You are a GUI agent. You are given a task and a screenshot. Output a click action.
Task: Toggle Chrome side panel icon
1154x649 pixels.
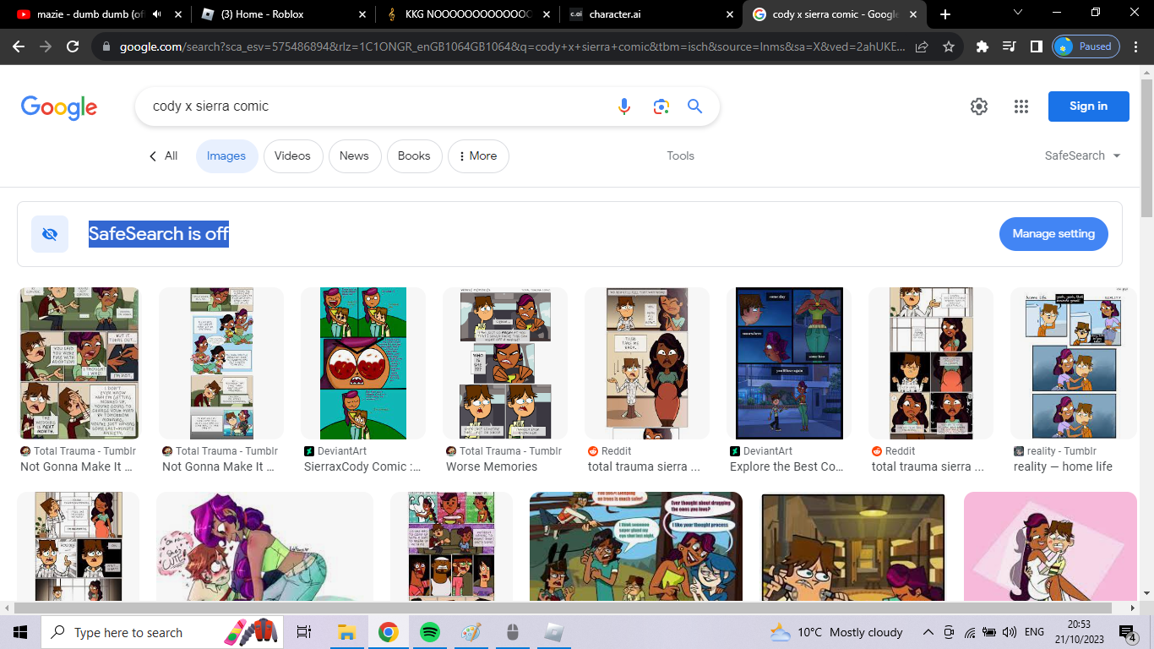[1036, 46]
